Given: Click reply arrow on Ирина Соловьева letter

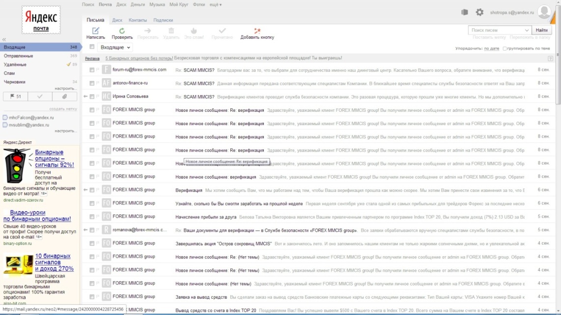Looking at the screenshot, I should pos(85,96).
